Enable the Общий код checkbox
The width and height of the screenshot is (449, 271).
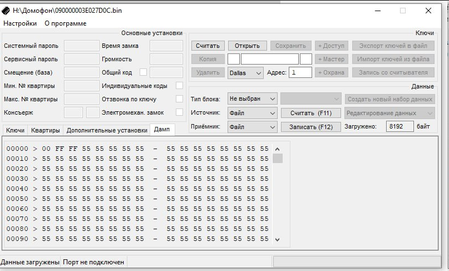point(143,72)
